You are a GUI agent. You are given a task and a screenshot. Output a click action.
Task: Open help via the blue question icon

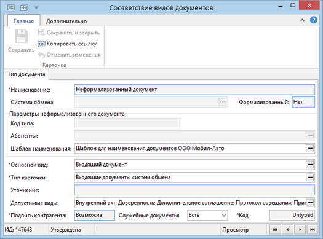coord(314,20)
